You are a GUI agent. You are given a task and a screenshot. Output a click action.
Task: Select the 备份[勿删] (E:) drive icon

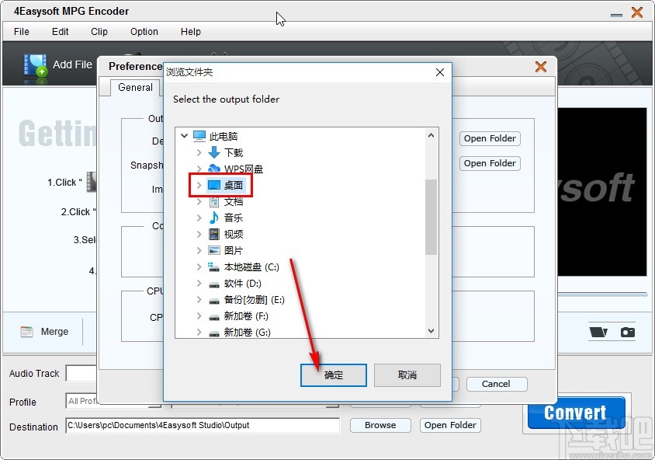[214, 300]
